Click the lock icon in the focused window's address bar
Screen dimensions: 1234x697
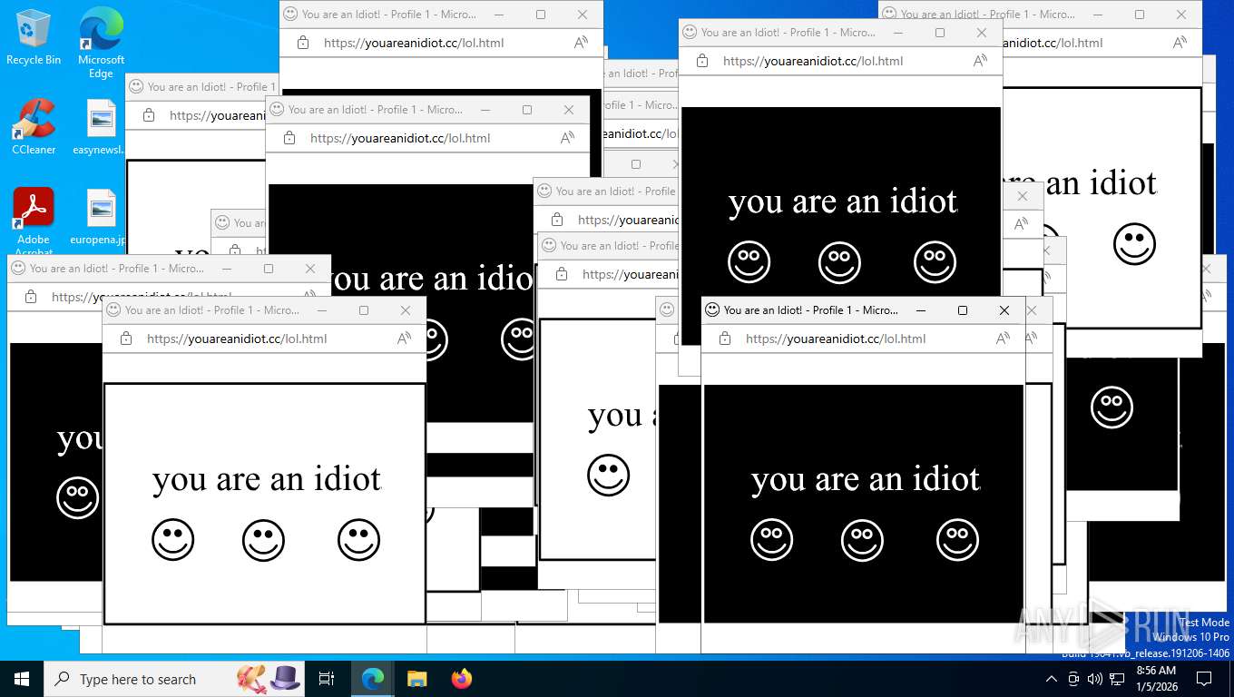(x=725, y=339)
